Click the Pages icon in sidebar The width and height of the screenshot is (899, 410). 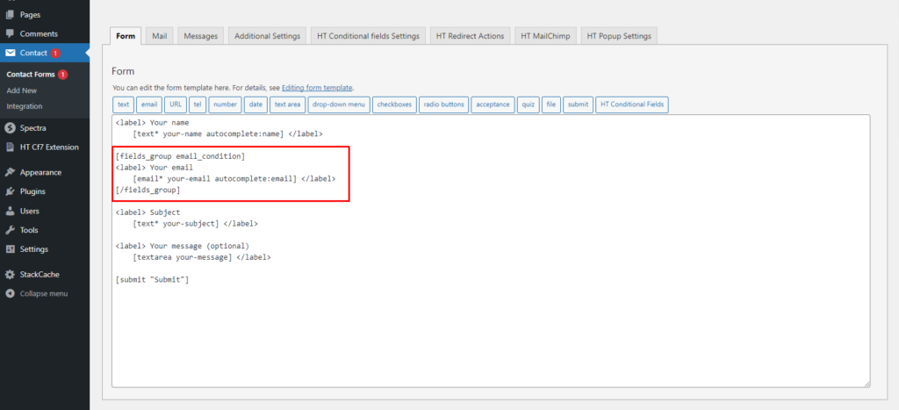10,16
